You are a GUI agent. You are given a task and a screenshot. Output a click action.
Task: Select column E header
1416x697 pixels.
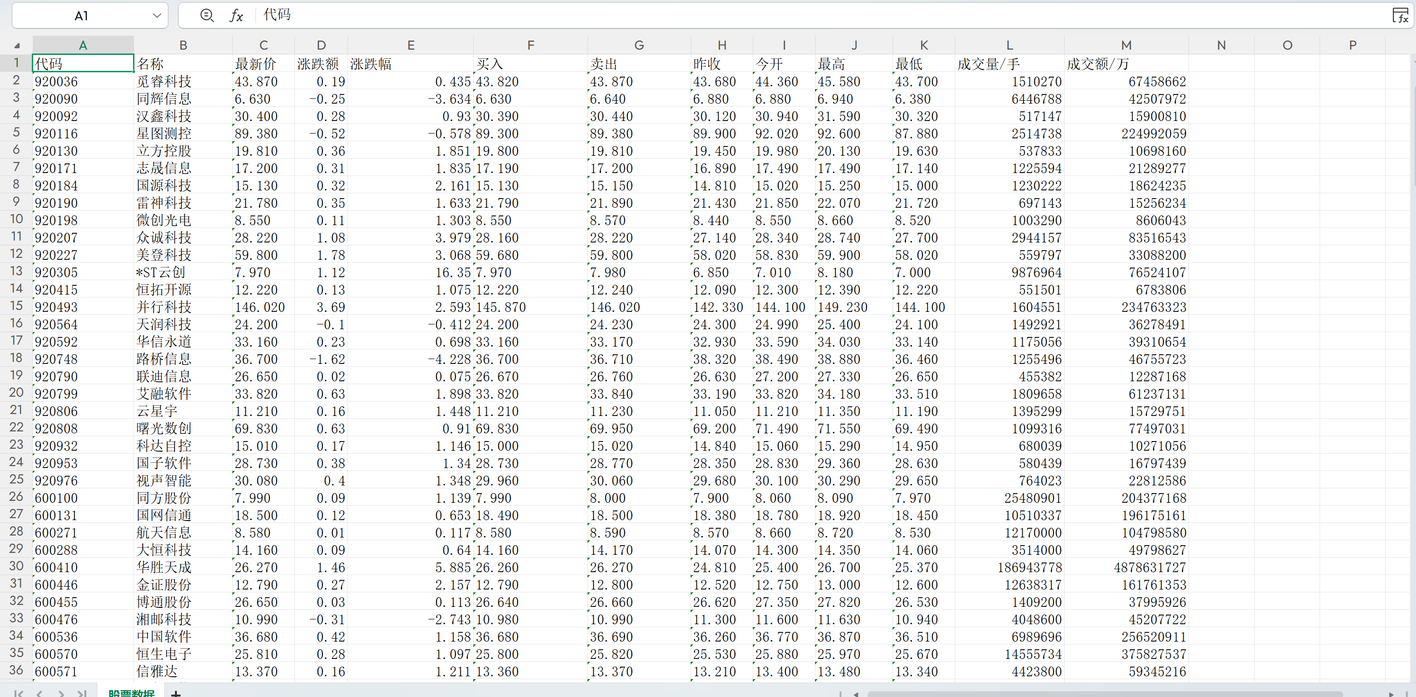pos(410,46)
